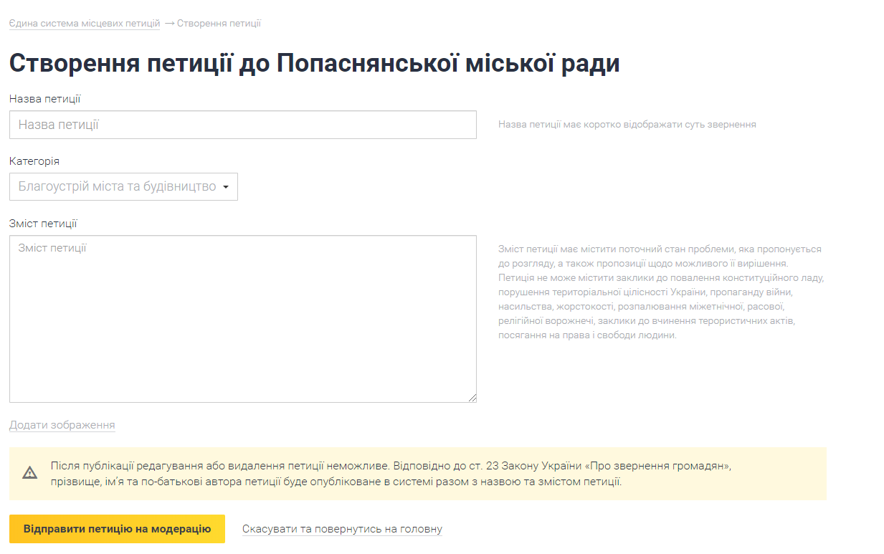The height and width of the screenshot is (554, 884).
Task: Click the heading Створення петиції до Попаснянської міської ради
Action: (x=315, y=63)
